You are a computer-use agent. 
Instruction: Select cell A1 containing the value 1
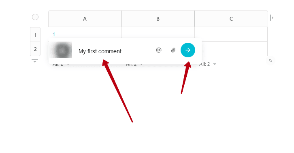pyautogui.click(x=85, y=33)
